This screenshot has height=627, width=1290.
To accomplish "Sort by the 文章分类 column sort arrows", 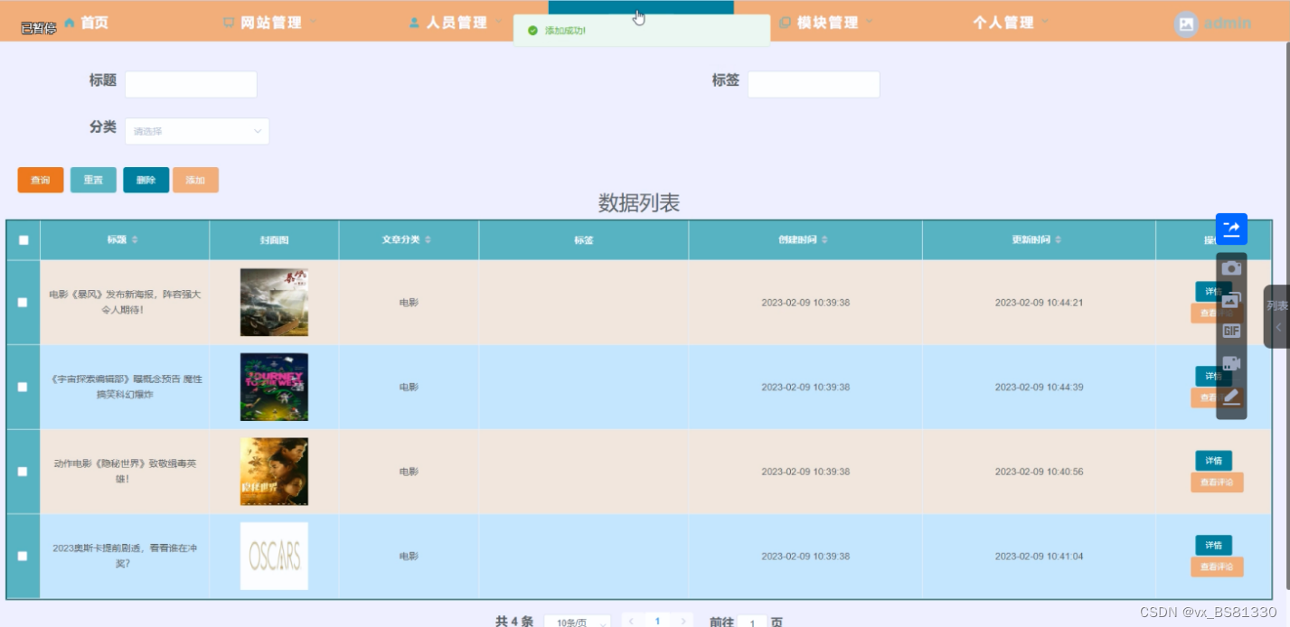I will point(428,239).
